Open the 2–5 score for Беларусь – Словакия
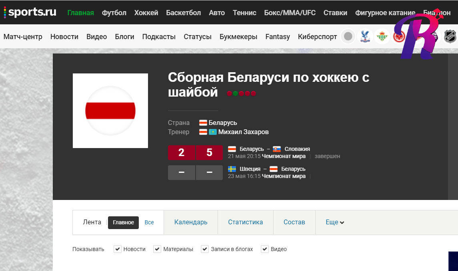458x271 pixels. (196, 152)
